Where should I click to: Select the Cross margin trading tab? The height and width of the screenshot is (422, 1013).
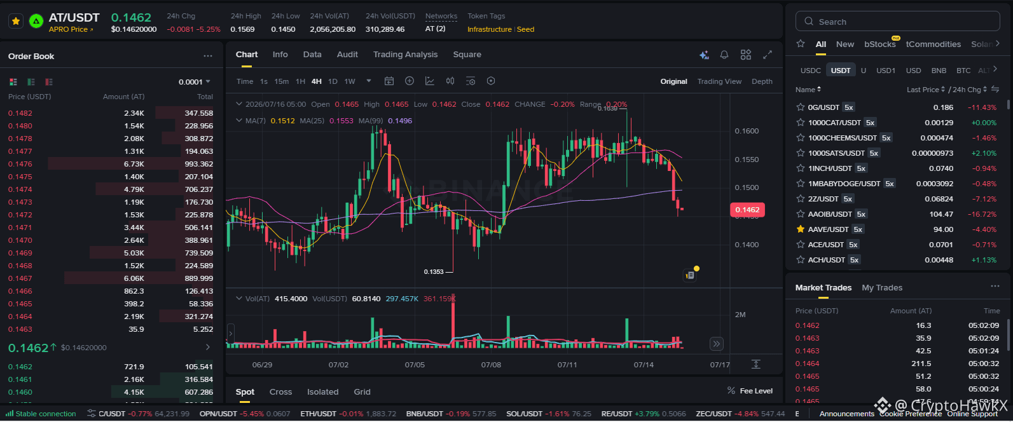click(280, 392)
